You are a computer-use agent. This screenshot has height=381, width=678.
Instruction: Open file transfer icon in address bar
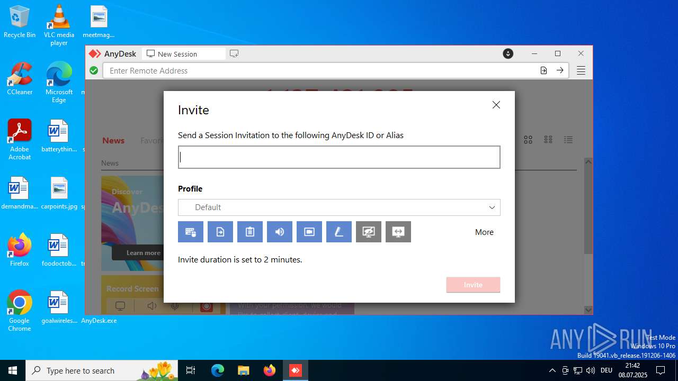(x=543, y=70)
